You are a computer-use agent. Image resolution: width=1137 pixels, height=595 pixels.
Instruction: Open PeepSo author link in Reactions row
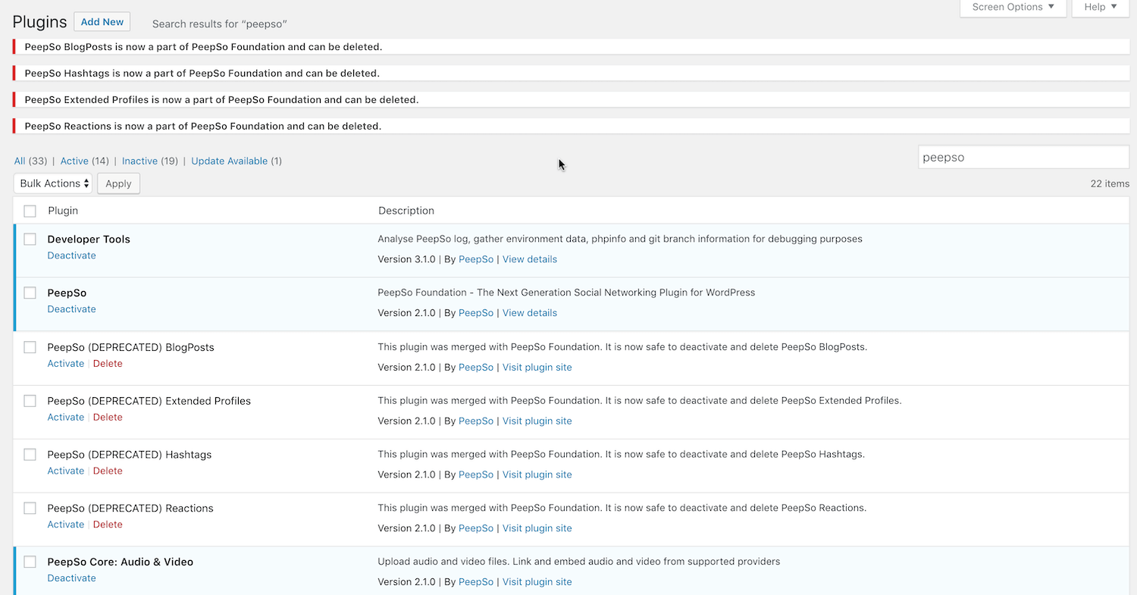click(x=476, y=528)
